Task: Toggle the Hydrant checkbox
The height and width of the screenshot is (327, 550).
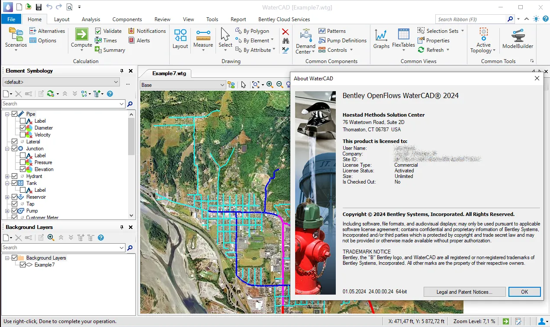Action: tap(15, 176)
